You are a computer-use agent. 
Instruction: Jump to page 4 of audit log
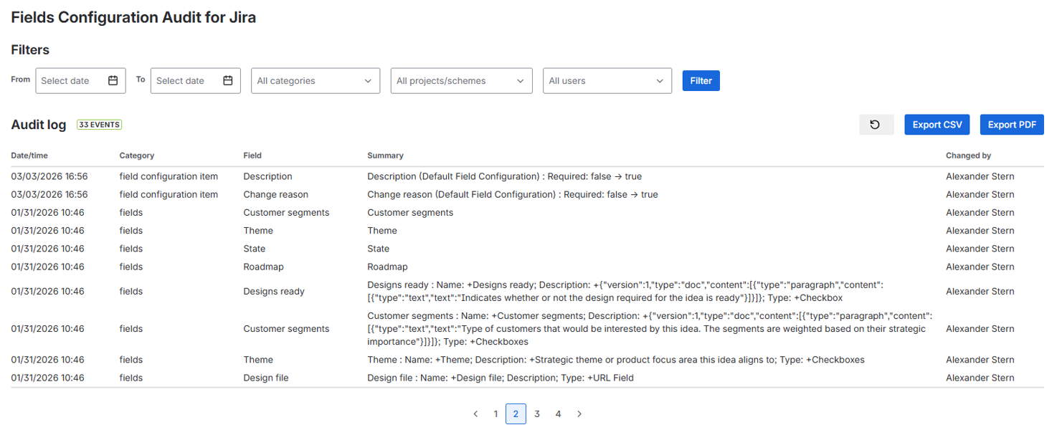coord(558,414)
